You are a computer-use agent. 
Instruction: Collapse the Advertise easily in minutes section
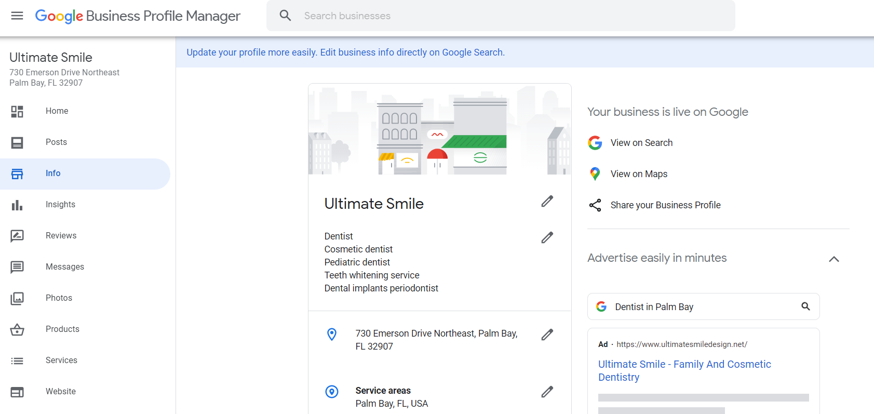pos(834,259)
